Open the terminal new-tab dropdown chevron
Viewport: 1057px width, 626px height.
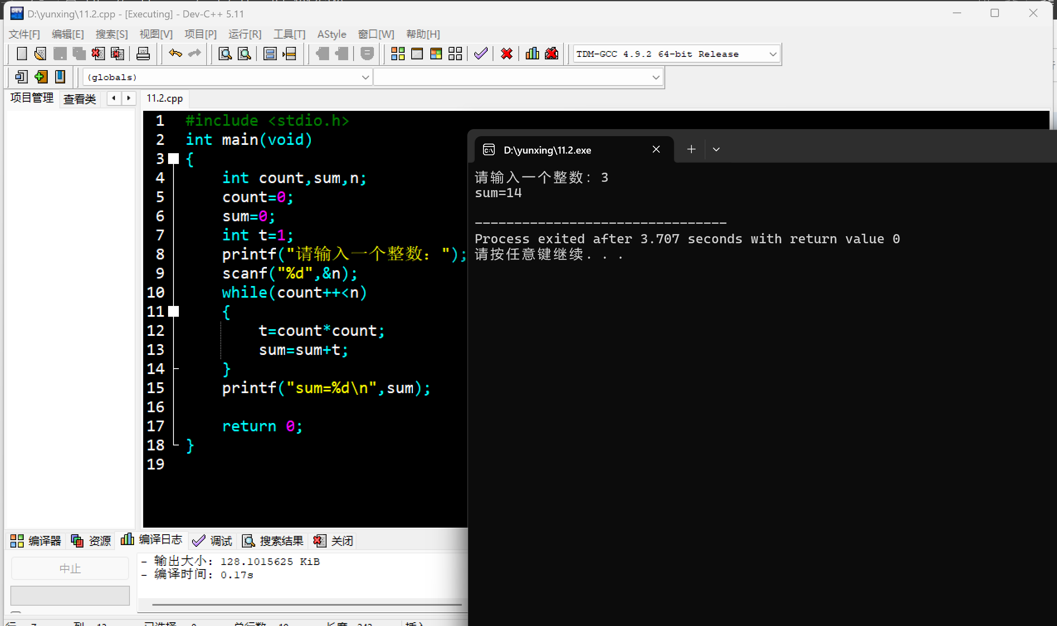(x=716, y=149)
